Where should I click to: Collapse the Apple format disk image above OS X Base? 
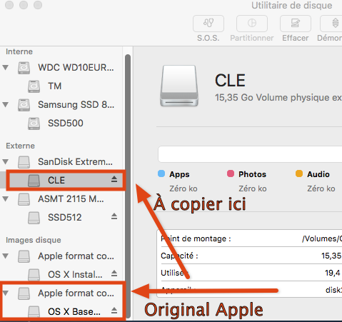6,293
